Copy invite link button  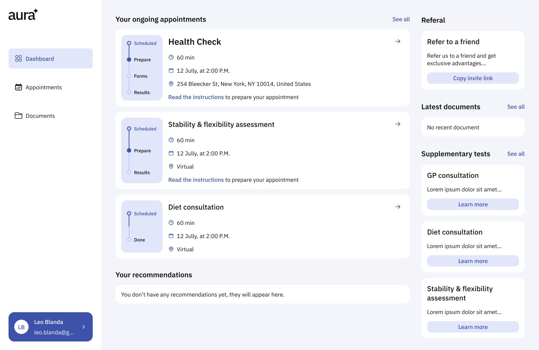473,78
